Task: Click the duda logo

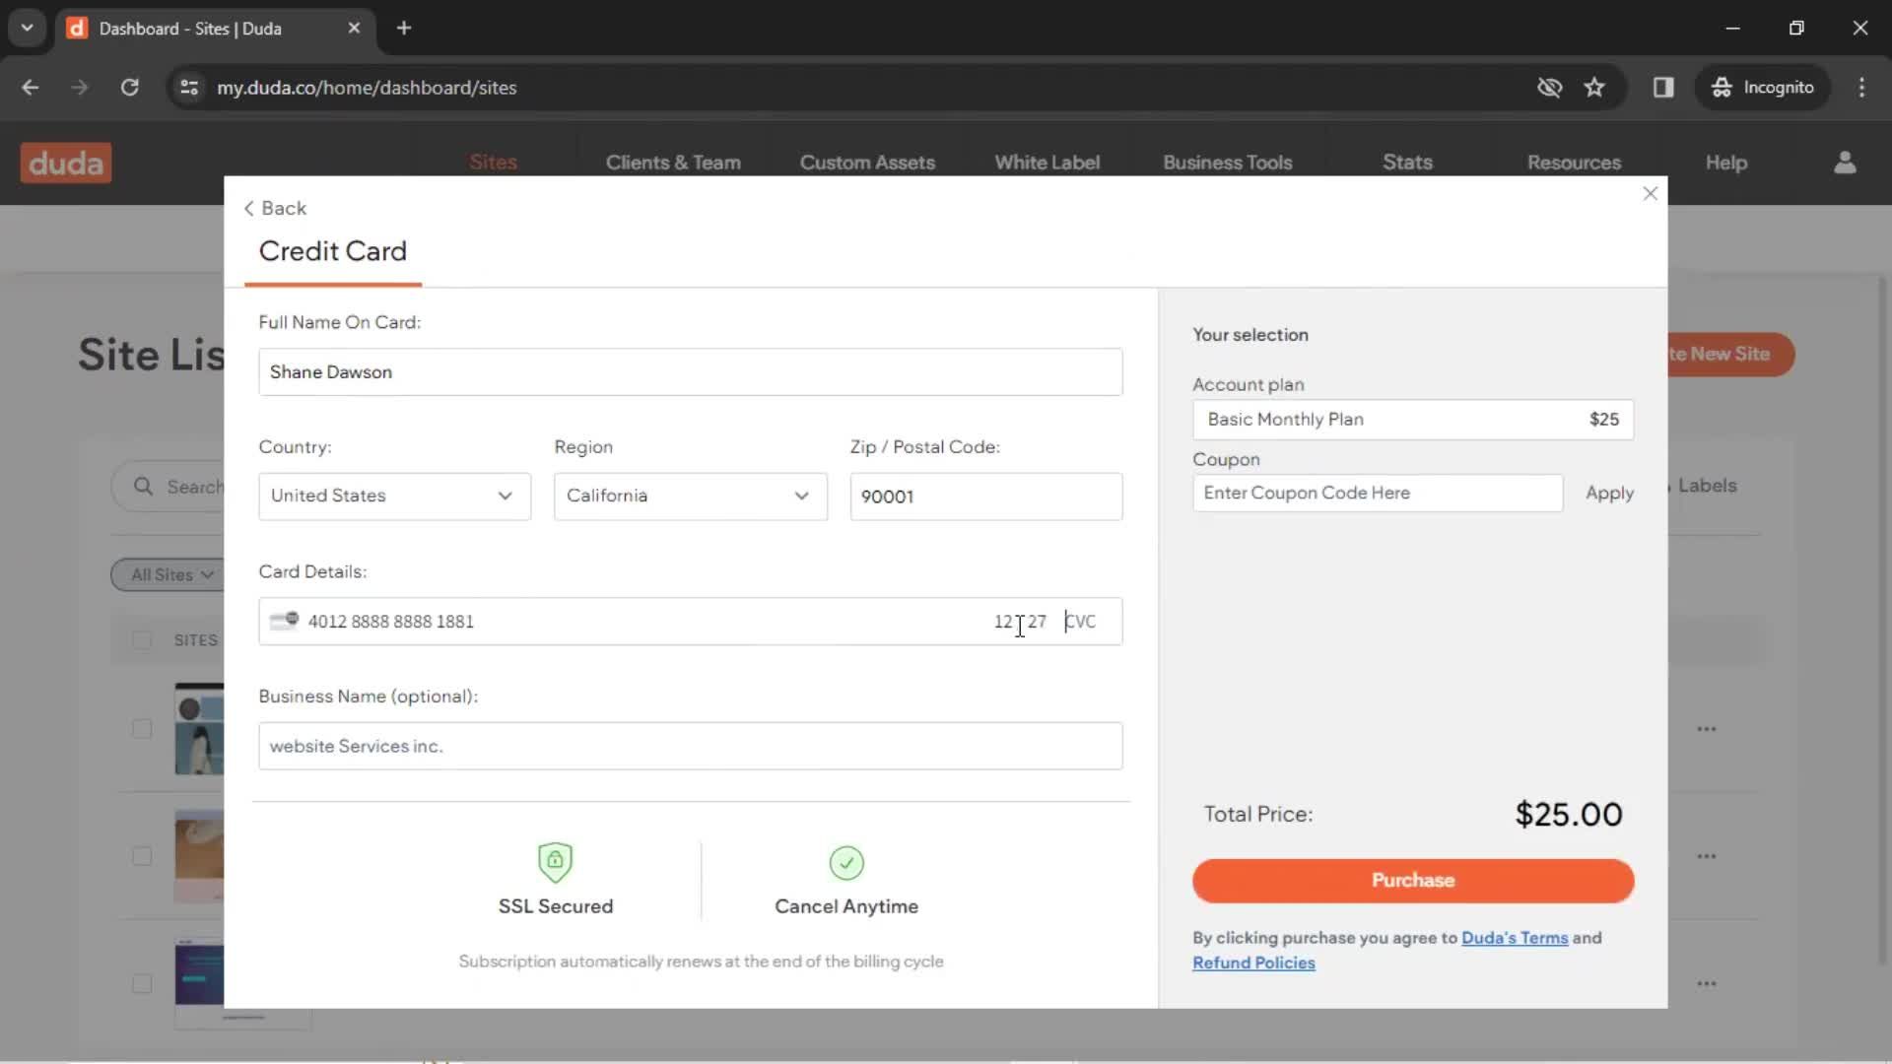Action: pyautogui.click(x=66, y=163)
